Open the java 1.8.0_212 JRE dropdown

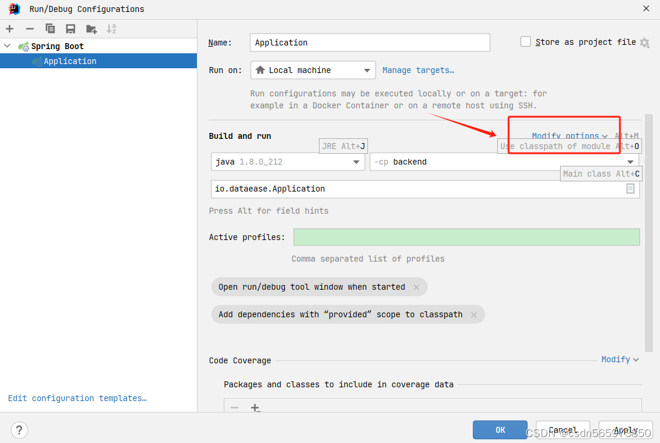[x=357, y=162]
